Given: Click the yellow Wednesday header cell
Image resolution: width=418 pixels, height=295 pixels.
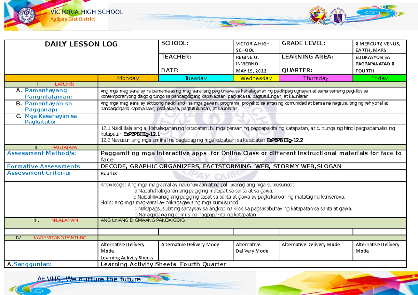Looking at the screenshot, I should point(256,78).
